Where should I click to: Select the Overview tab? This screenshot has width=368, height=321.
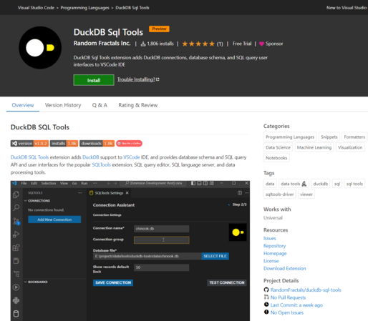[23, 105]
